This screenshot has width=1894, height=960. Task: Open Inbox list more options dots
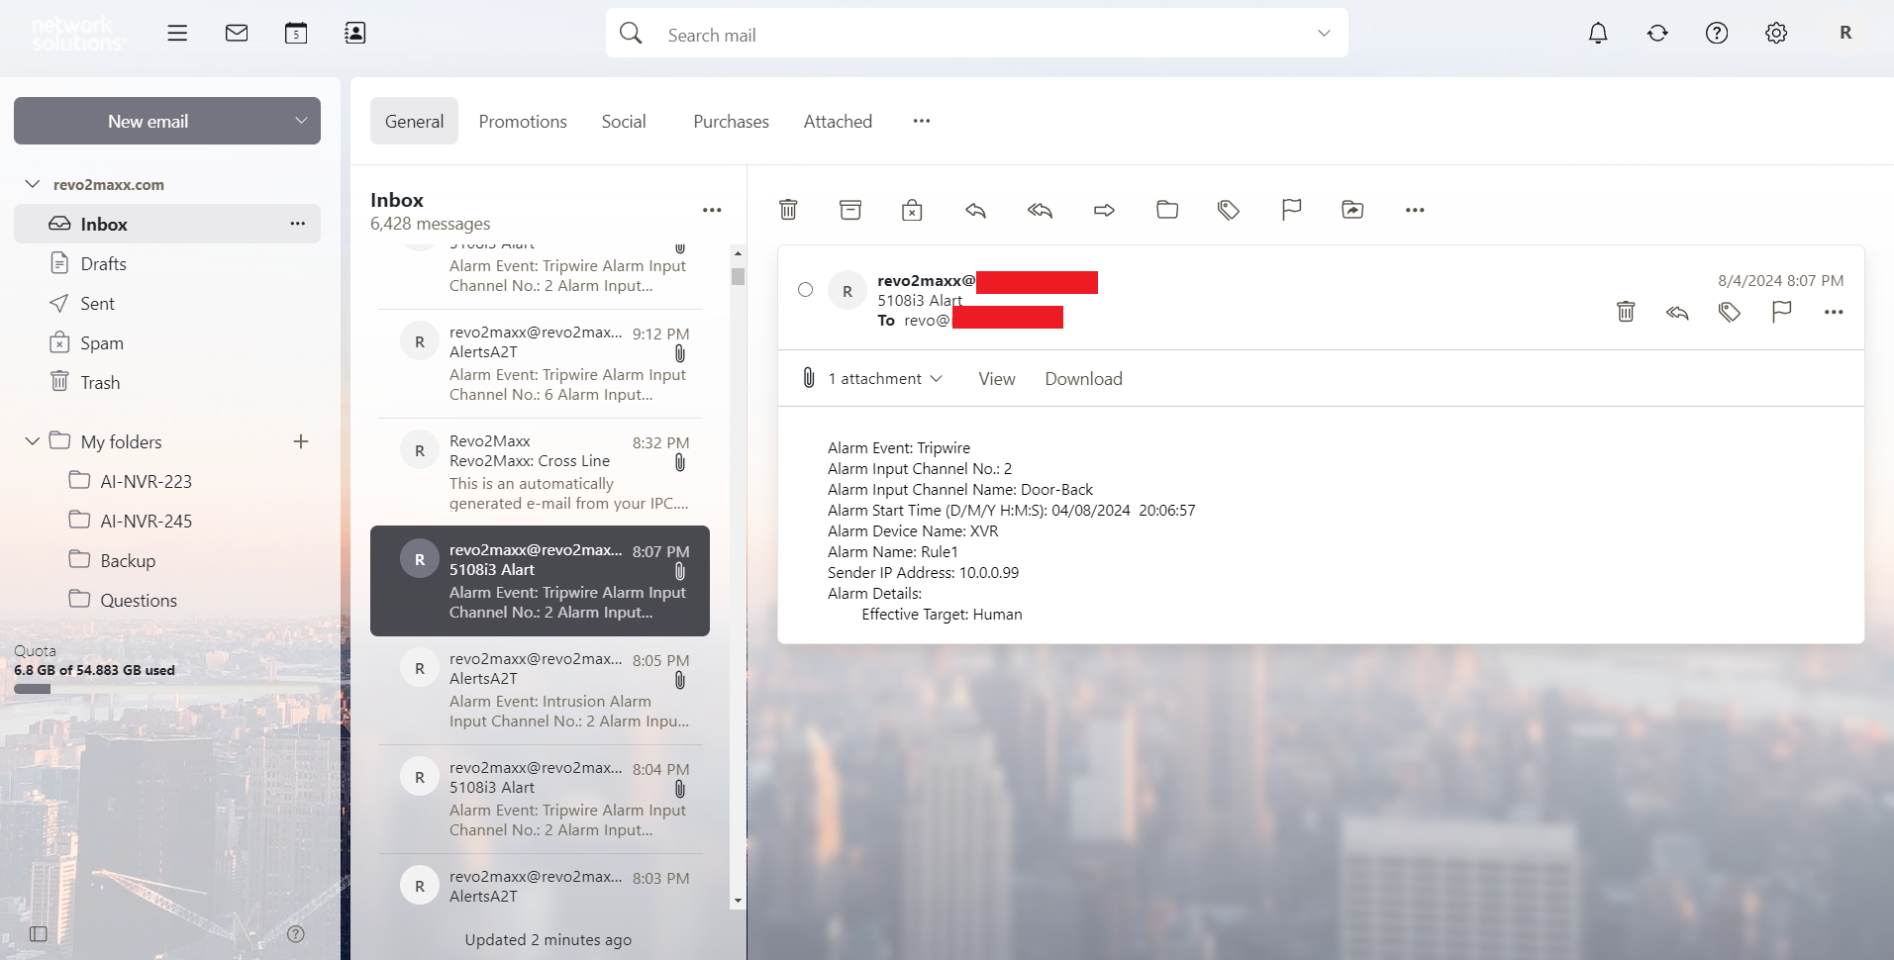click(x=712, y=210)
